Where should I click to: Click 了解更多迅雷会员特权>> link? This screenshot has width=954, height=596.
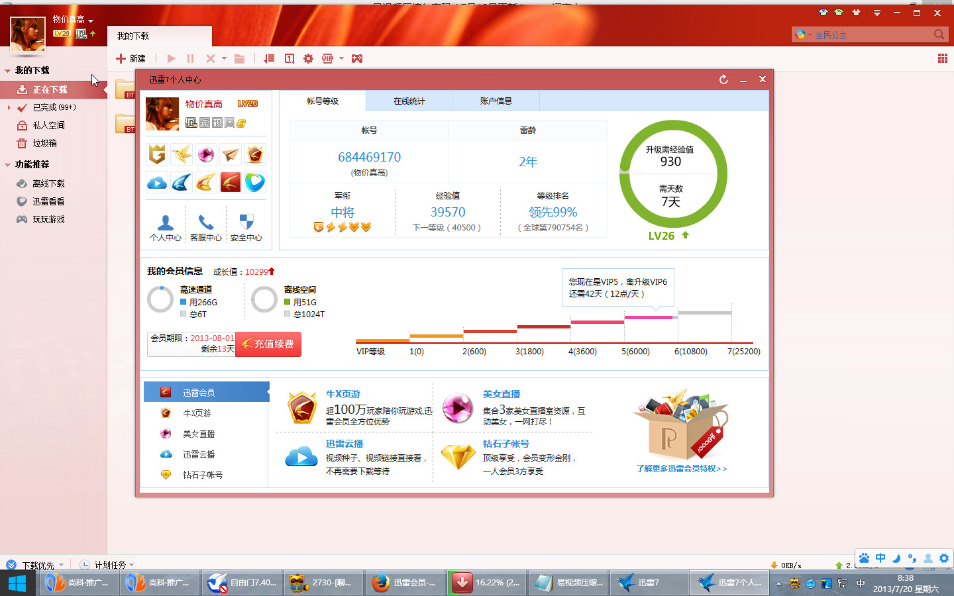coord(682,469)
